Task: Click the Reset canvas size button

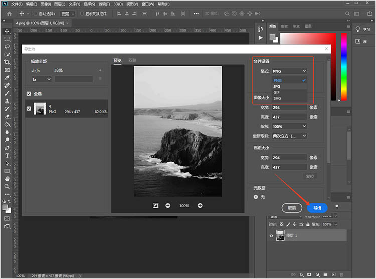Action: click(x=310, y=176)
